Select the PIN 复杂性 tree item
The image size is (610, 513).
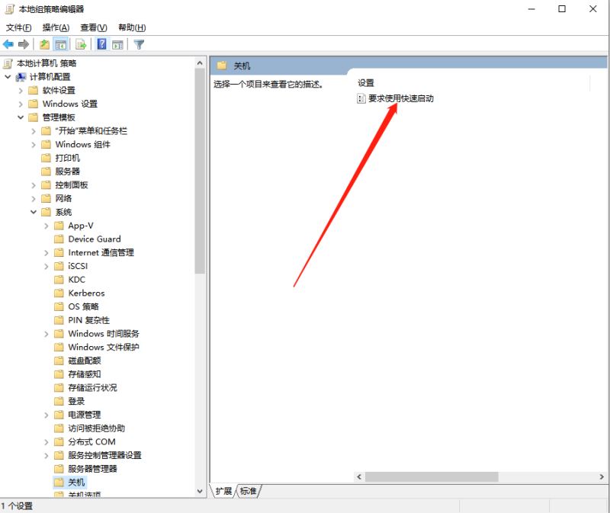[88, 320]
